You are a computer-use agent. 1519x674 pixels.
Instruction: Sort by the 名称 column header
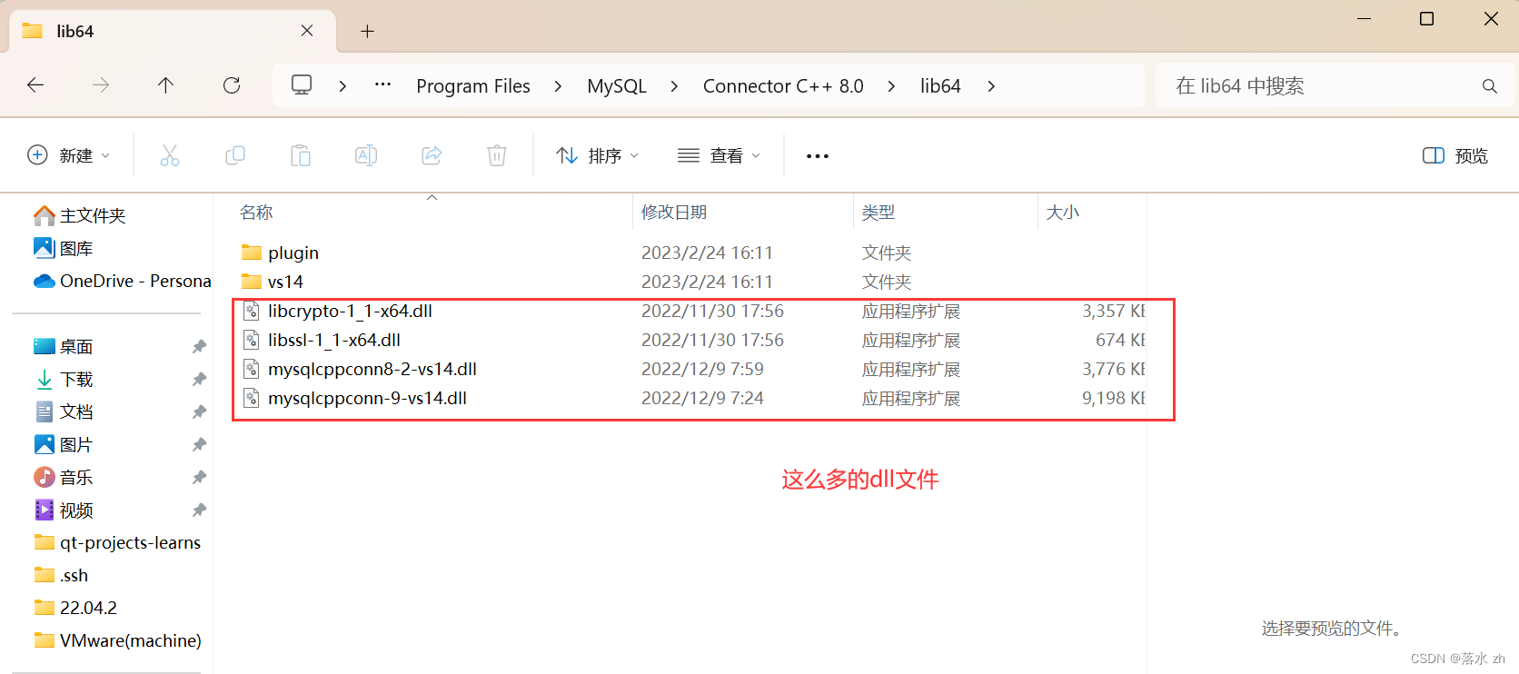pos(256,213)
